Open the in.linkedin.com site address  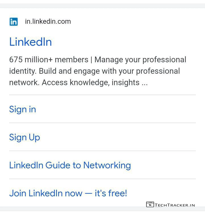(x=48, y=21)
